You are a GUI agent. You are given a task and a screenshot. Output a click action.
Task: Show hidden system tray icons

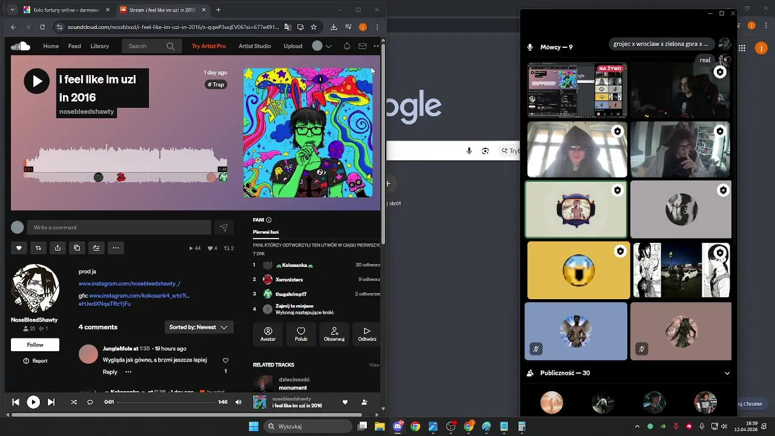click(x=637, y=426)
